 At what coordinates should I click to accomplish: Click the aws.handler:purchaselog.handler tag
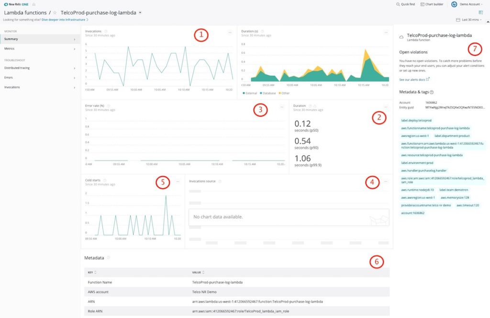tap(423, 170)
